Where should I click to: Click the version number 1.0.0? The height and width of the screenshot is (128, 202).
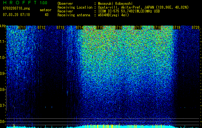click(44, 3)
